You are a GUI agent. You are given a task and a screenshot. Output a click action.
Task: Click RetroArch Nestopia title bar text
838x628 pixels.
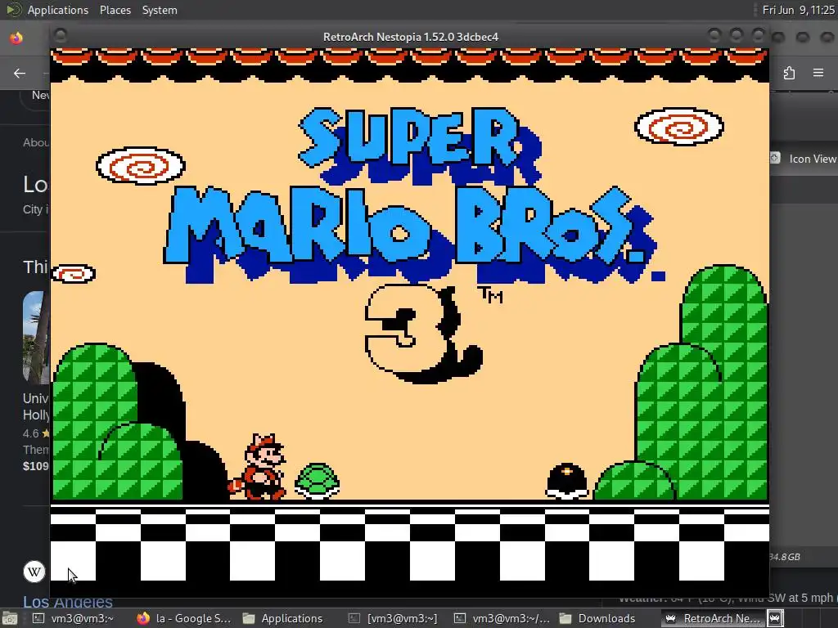pos(411,37)
